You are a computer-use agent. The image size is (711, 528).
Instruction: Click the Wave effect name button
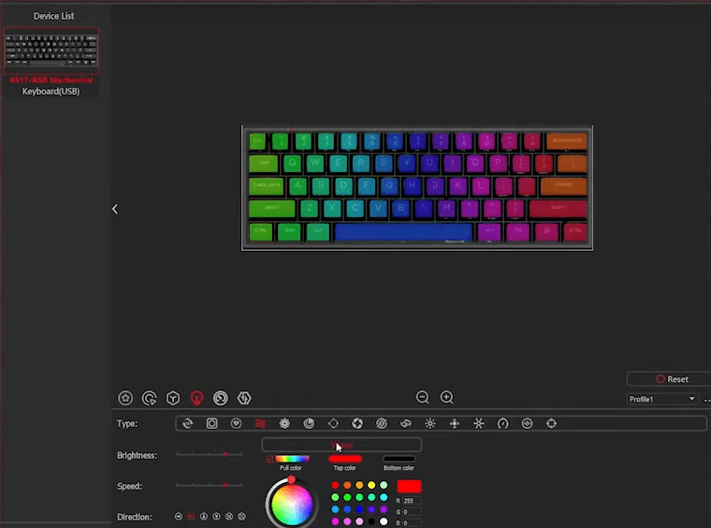point(341,445)
